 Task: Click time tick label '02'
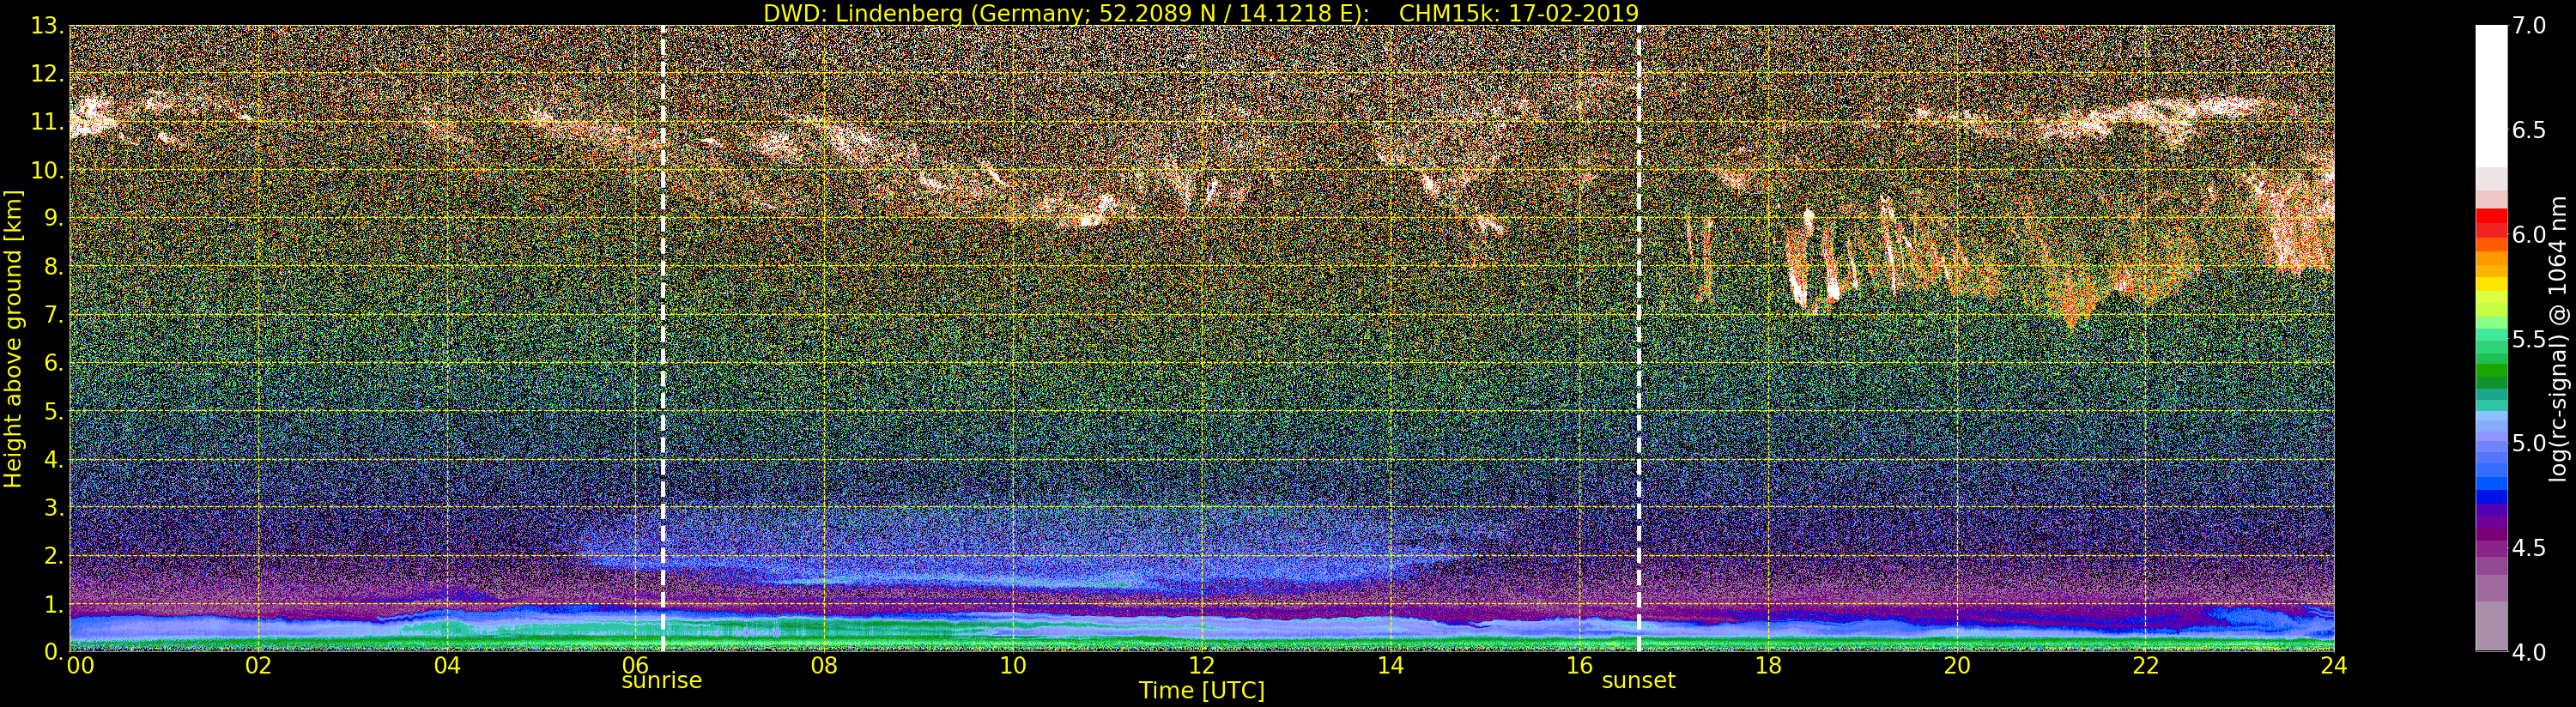pos(259,665)
